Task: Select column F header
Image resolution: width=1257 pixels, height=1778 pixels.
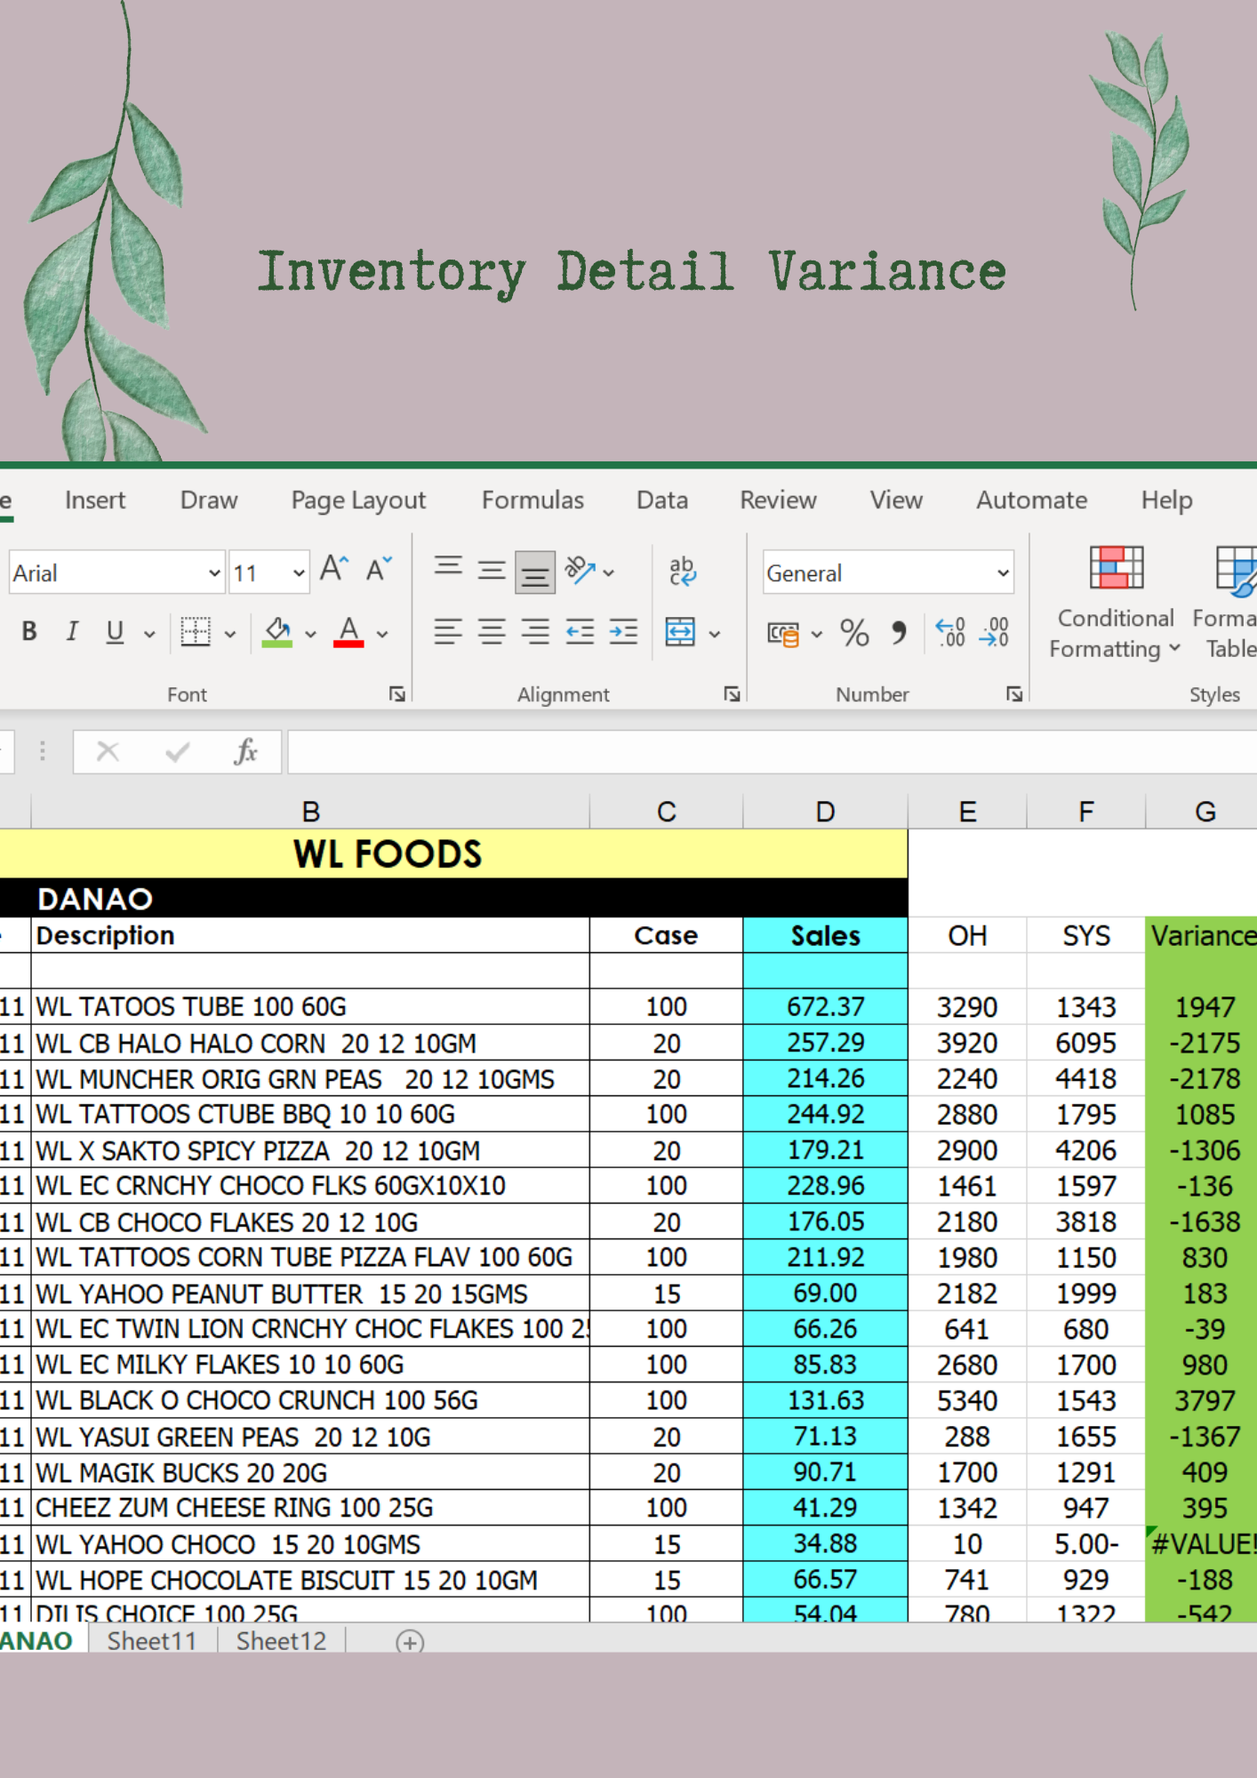Action: pos(1086,811)
